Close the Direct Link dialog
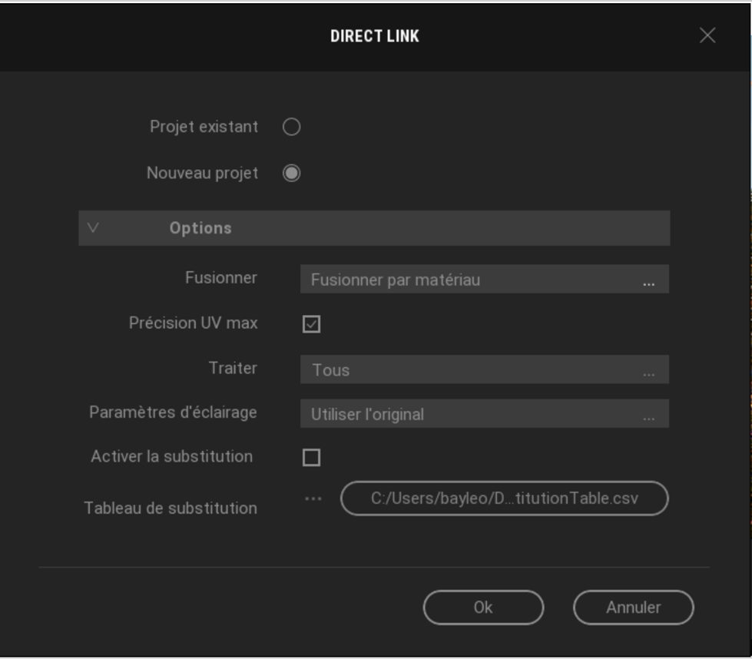The height and width of the screenshot is (659, 752). (707, 35)
